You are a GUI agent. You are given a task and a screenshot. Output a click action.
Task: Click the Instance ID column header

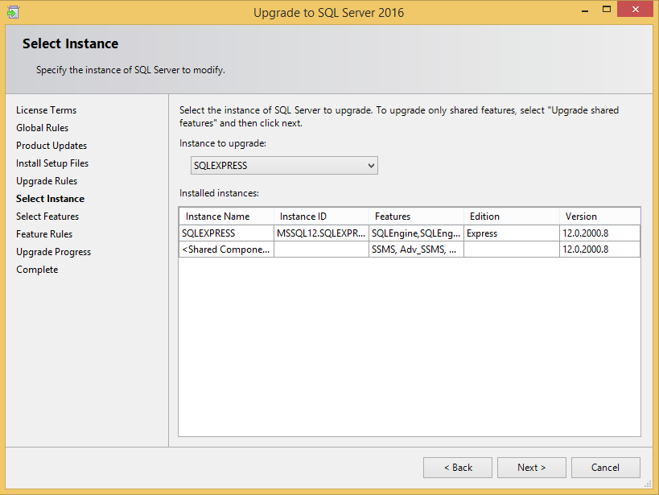[322, 217]
